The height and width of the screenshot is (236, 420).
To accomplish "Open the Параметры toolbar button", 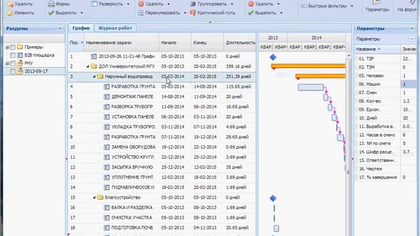I will (377, 7).
